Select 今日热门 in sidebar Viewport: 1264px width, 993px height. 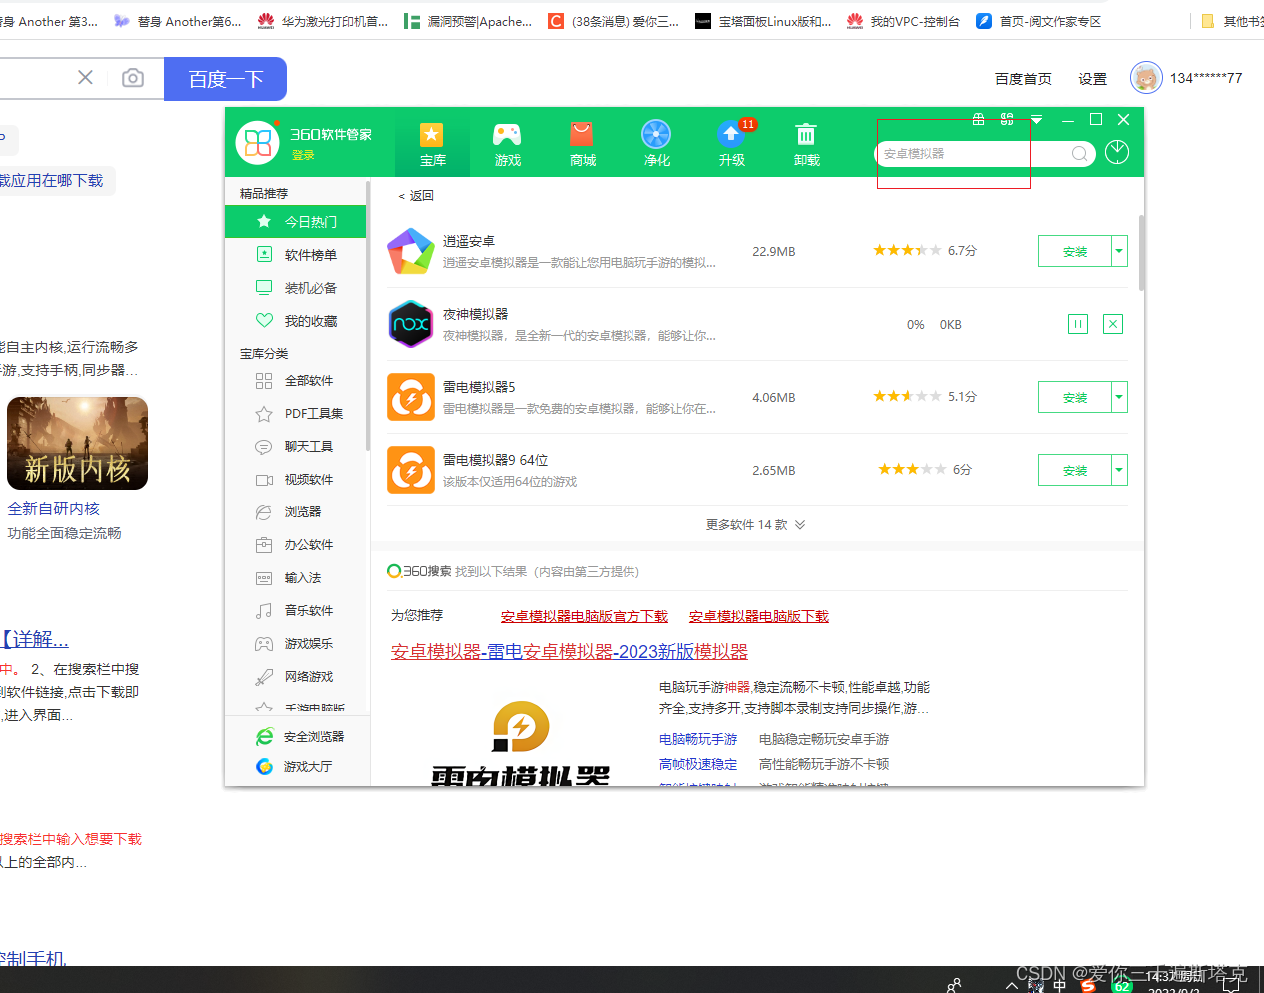[x=296, y=222]
